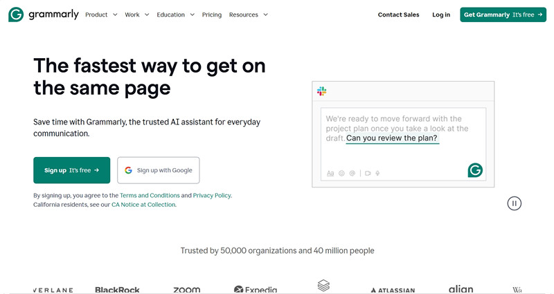Click Contact Sales link

399,15
